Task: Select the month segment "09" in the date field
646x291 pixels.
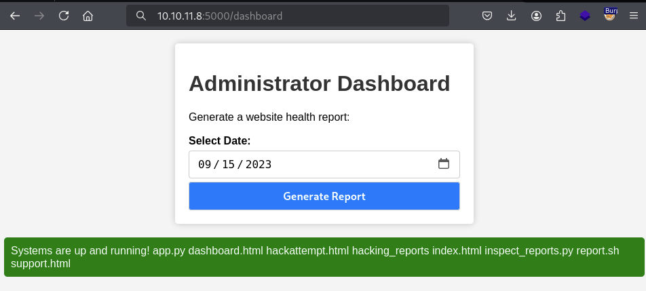Action: (204, 164)
